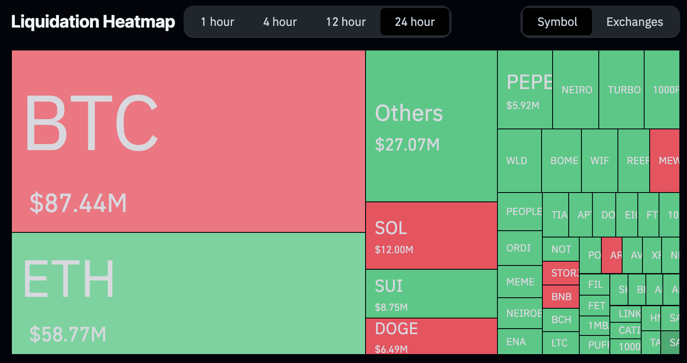Open the WLD heatmap tile
Screen dimensions: 687x363
(519, 161)
